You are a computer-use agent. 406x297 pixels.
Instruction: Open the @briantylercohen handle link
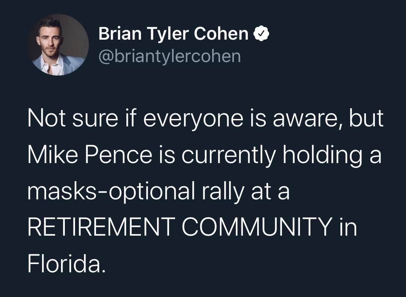tap(169, 56)
